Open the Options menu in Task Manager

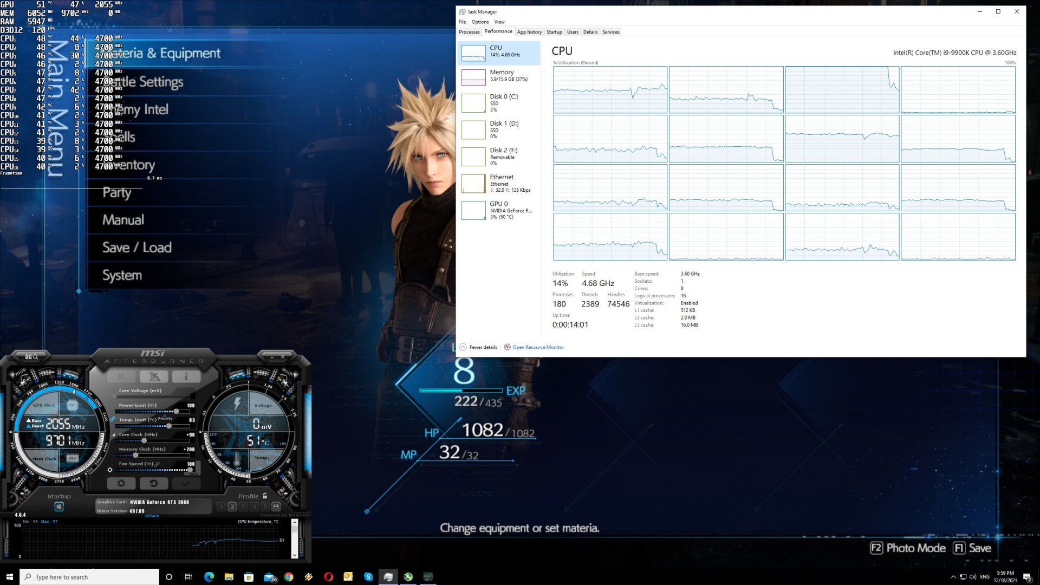point(480,22)
